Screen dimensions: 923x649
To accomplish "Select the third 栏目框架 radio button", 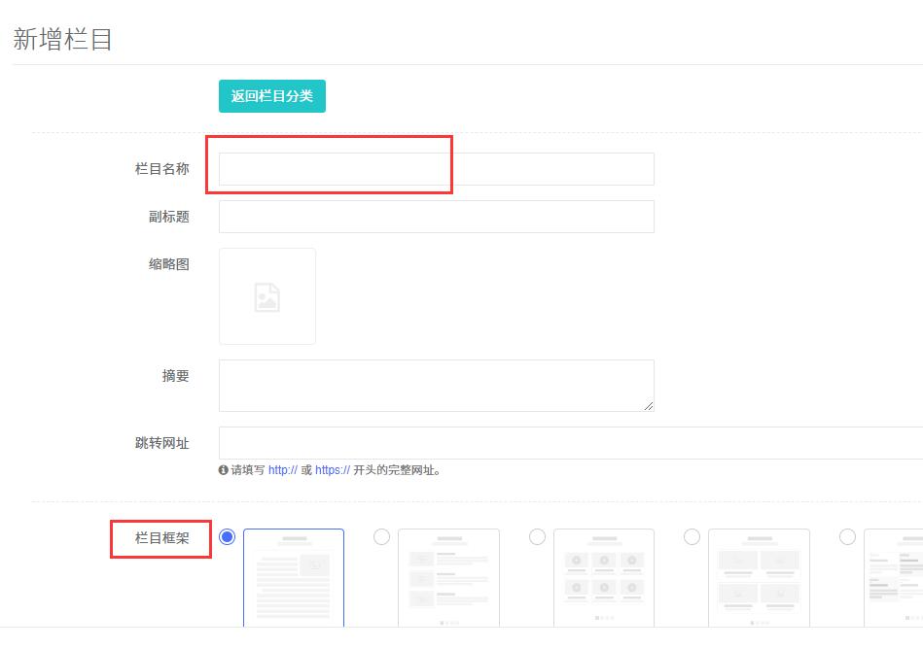I will click(x=537, y=537).
